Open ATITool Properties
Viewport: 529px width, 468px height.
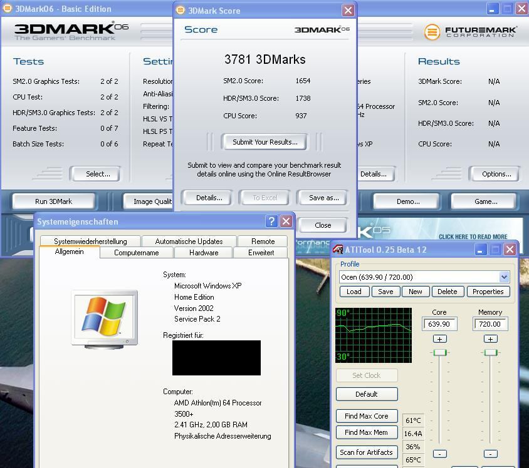point(488,292)
